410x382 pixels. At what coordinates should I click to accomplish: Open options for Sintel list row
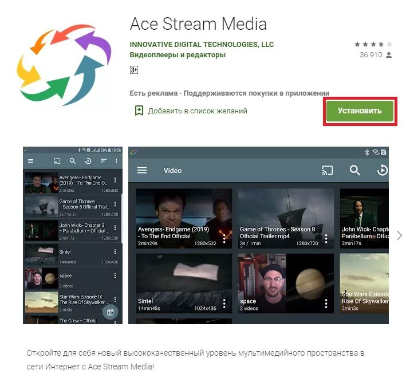pos(115,251)
